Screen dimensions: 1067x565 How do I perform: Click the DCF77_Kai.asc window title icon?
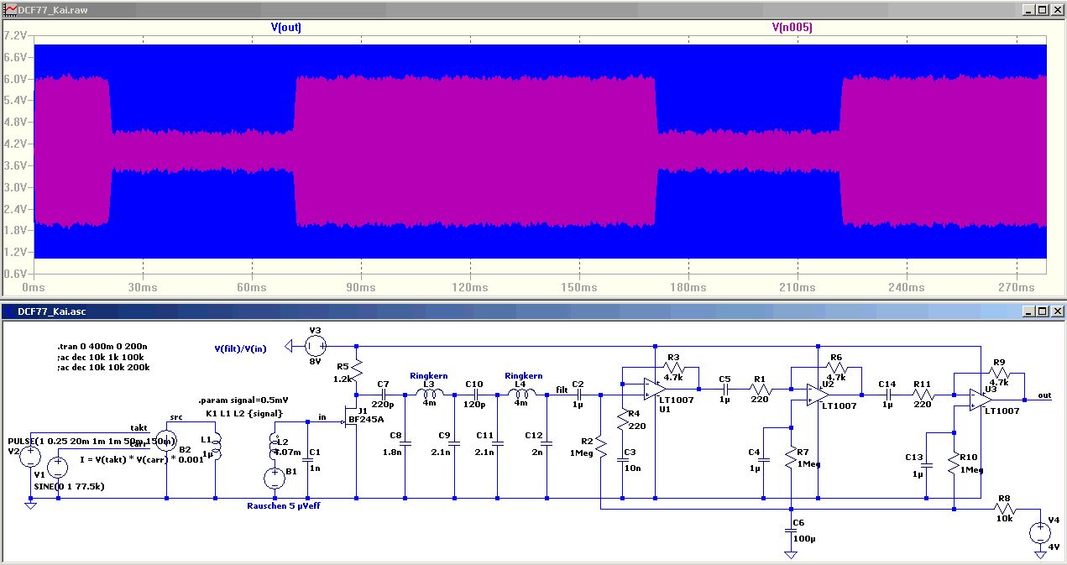click(9, 311)
